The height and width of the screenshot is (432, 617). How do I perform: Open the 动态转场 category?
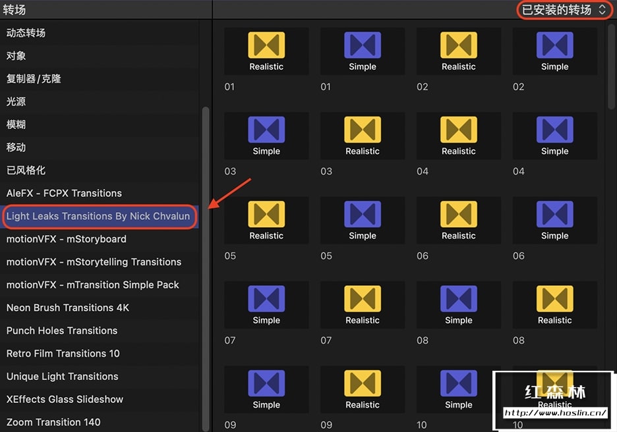tap(99, 33)
